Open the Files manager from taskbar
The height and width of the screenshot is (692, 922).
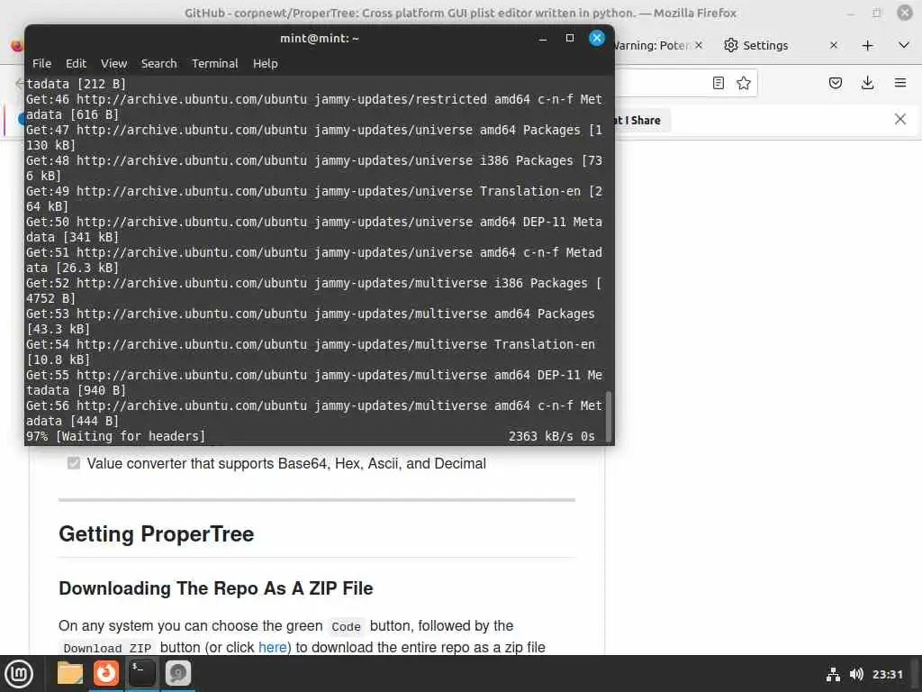[x=70, y=673]
